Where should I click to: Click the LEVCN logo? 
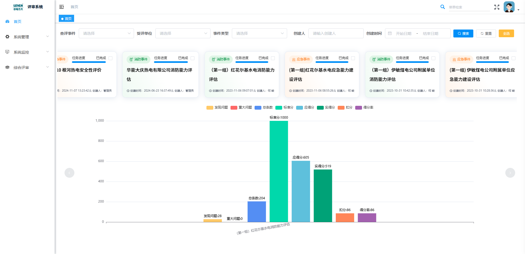point(18,7)
